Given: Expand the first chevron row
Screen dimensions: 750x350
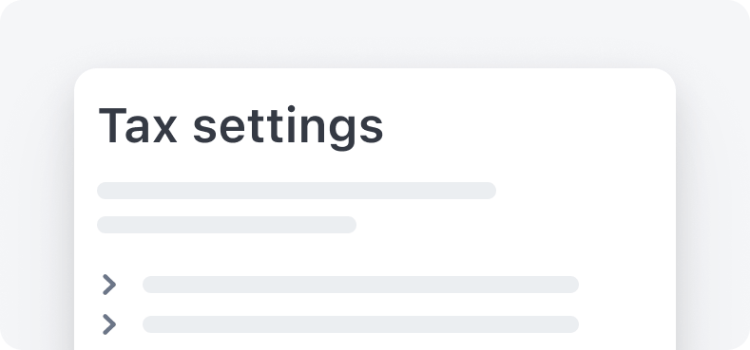Looking at the screenshot, I should coord(109,285).
